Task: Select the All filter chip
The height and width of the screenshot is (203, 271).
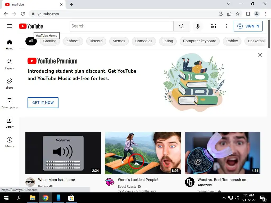Action: coord(31,41)
